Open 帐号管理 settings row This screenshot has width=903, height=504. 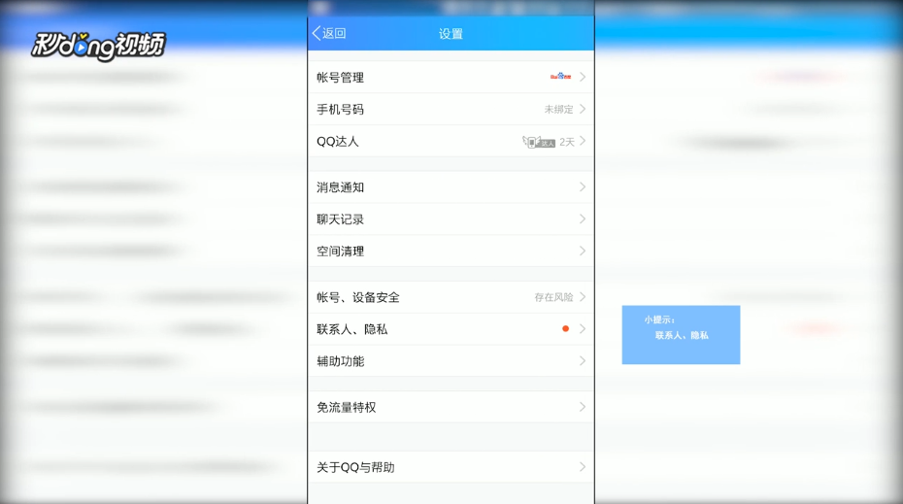tap(451, 77)
